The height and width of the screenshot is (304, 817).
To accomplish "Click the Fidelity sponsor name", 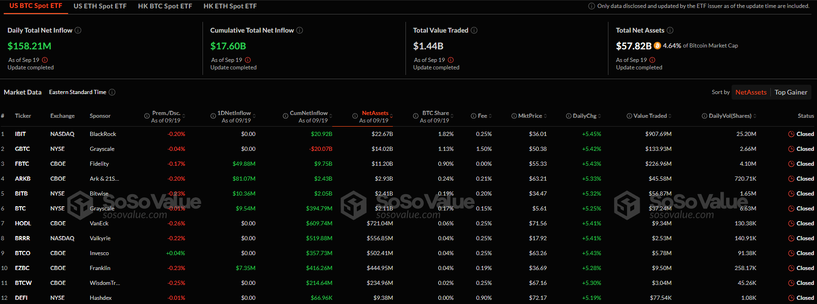I will [x=99, y=164].
